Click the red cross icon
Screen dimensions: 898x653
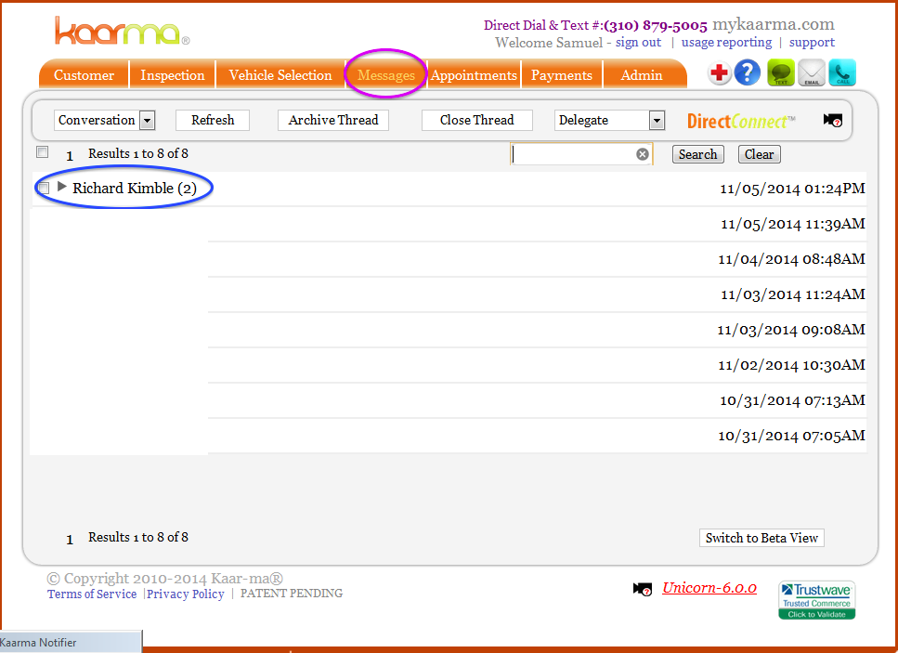(x=720, y=73)
